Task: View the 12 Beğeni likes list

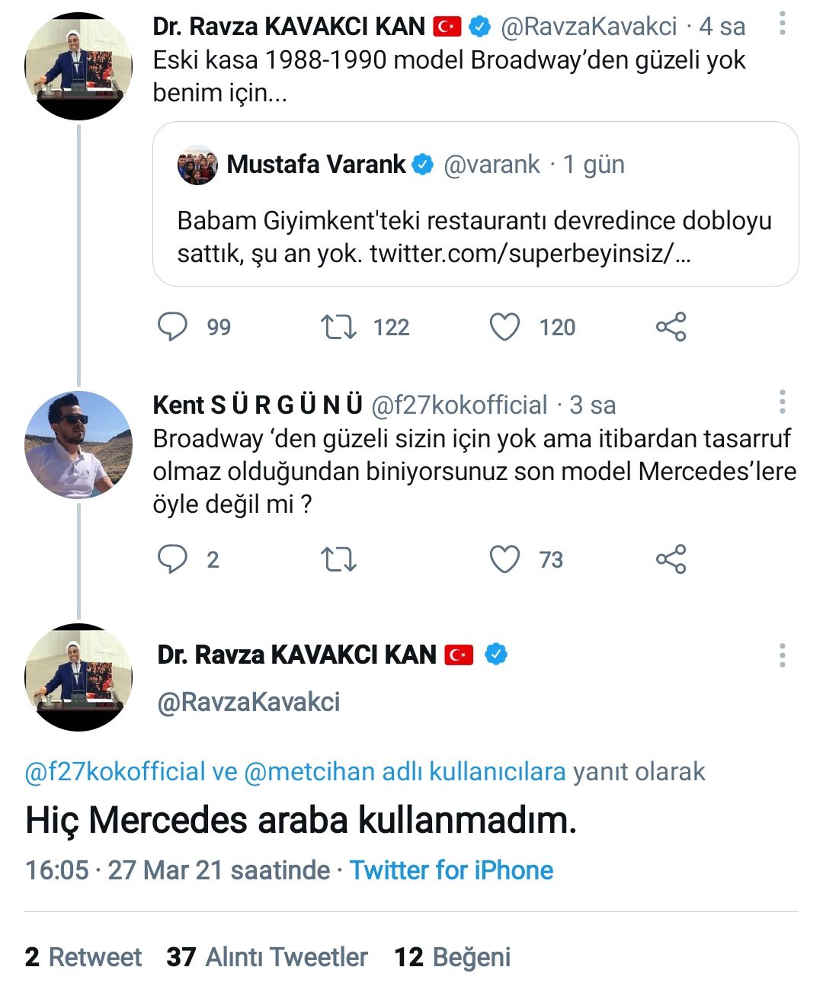Action: coord(452,957)
